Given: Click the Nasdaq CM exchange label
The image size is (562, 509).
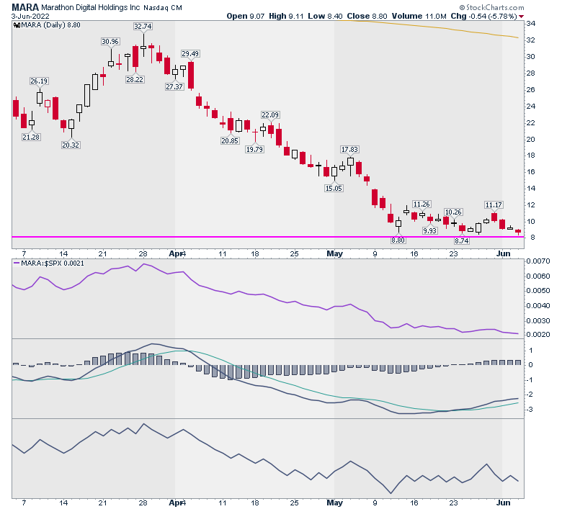Looking at the screenshot, I should pos(163,7).
